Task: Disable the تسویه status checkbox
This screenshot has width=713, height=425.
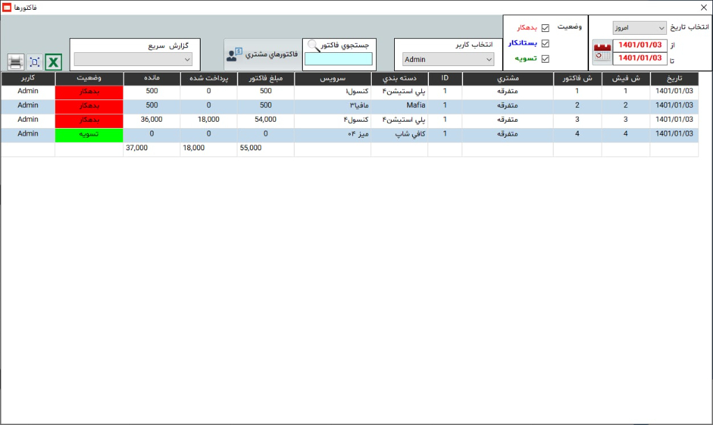Action: click(545, 59)
